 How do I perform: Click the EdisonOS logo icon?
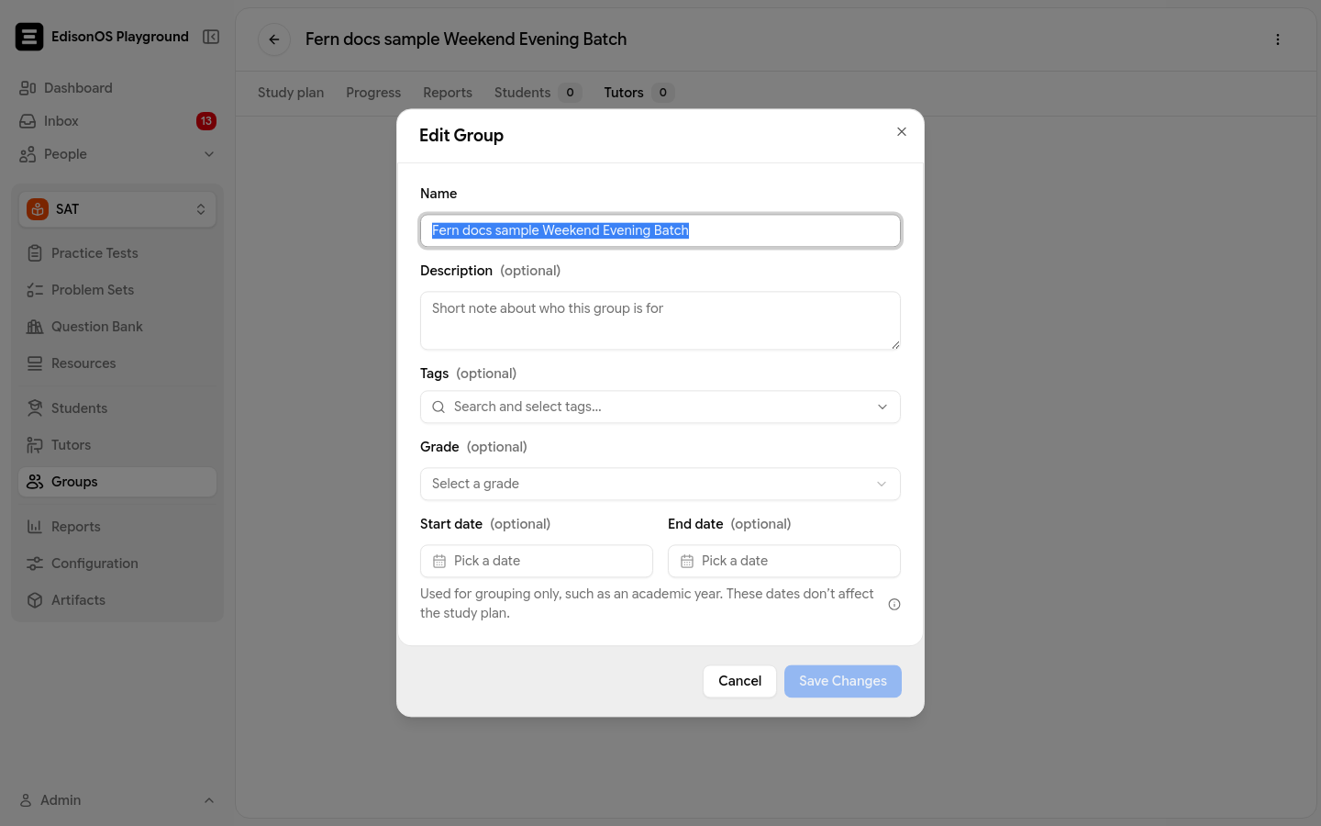click(x=29, y=37)
